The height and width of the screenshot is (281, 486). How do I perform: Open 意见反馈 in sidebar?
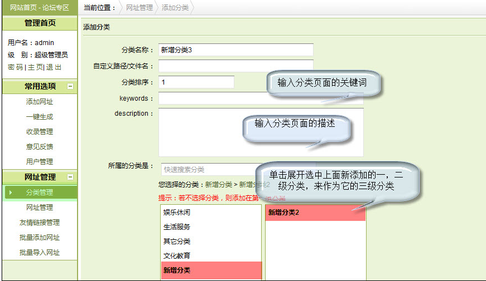tap(40, 146)
